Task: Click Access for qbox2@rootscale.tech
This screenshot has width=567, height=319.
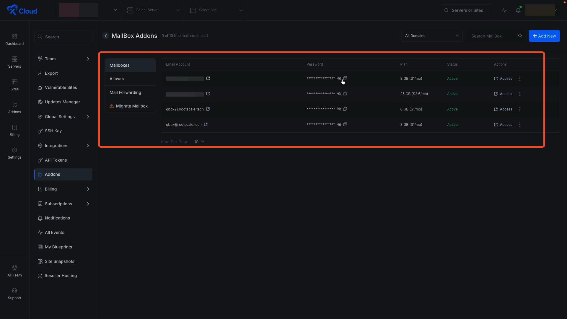Action: [503, 109]
